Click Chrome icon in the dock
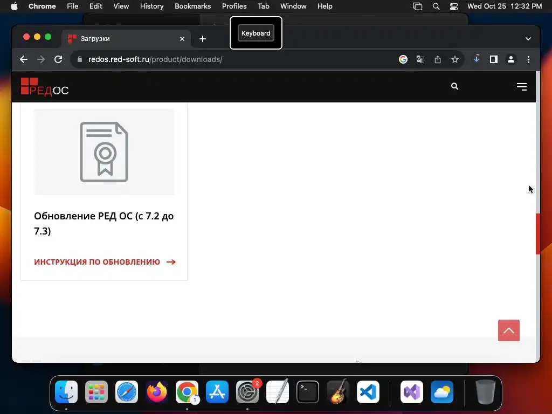Screen dimensions: 552x414 (x=187, y=392)
